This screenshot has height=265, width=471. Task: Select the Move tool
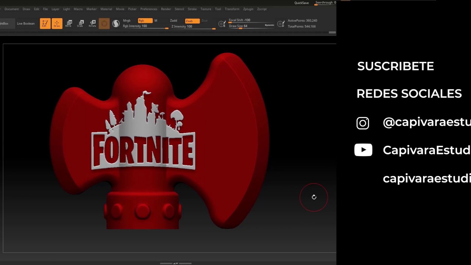pos(68,24)
